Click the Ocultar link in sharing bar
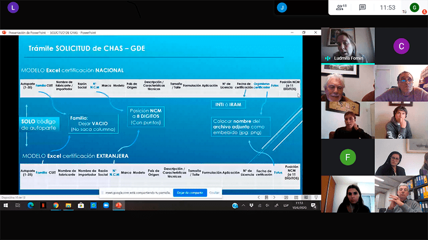Screen dimensions: 428x240 pos(214,193)
